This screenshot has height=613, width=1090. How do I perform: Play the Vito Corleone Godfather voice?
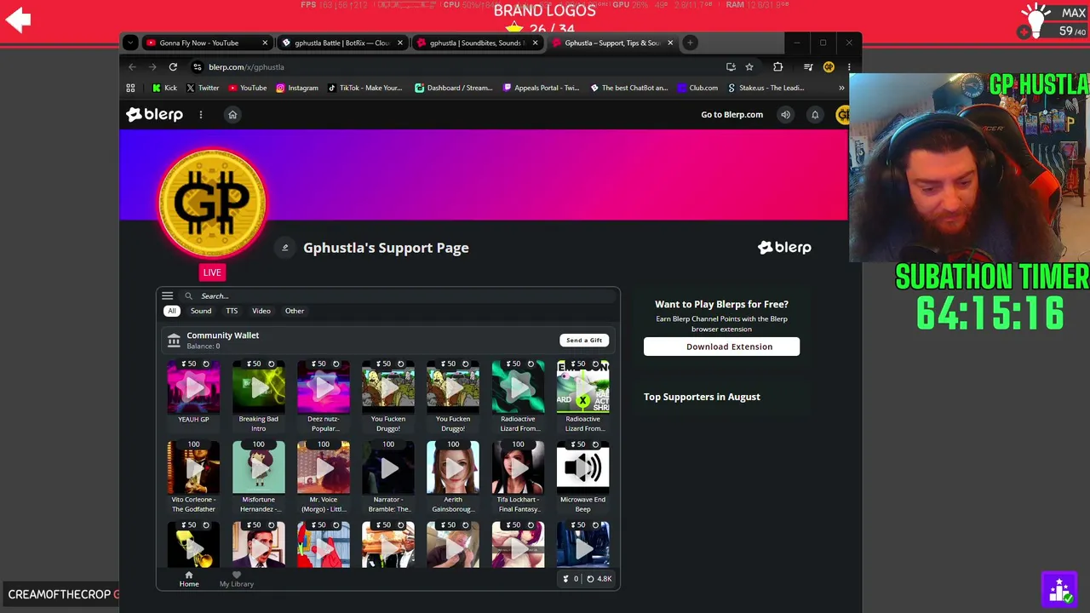pos(193,468)
